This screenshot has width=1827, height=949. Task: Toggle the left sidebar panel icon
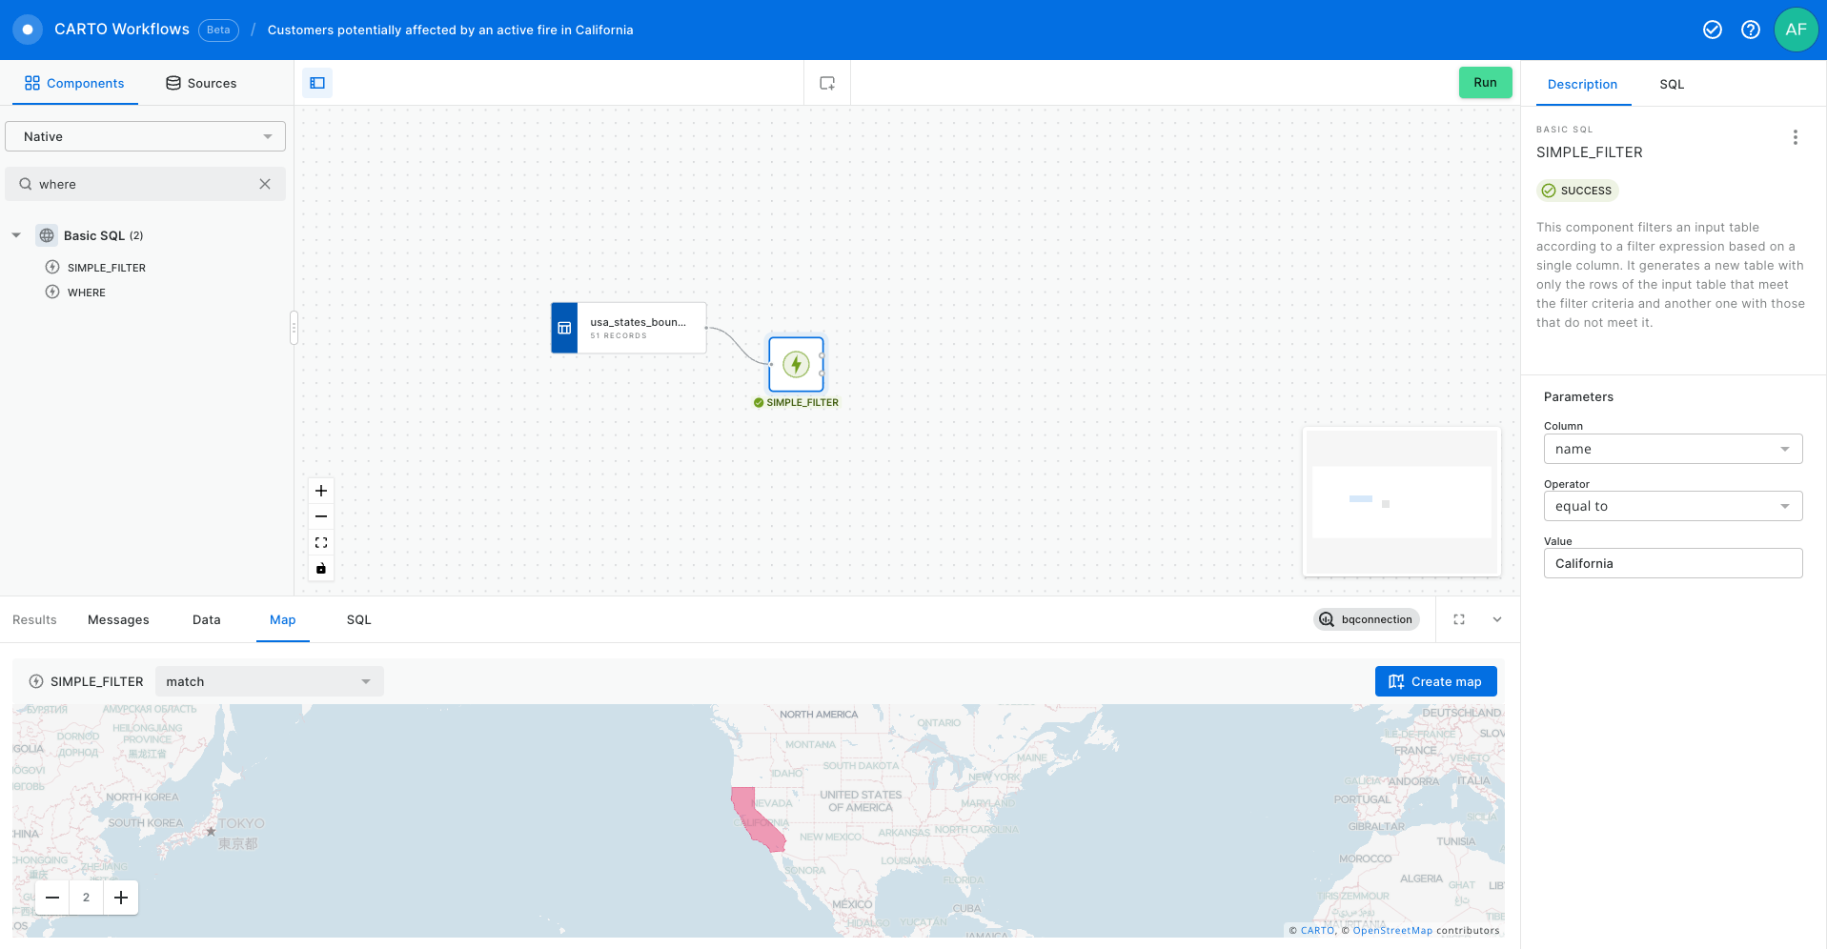[x=317, y=83]
